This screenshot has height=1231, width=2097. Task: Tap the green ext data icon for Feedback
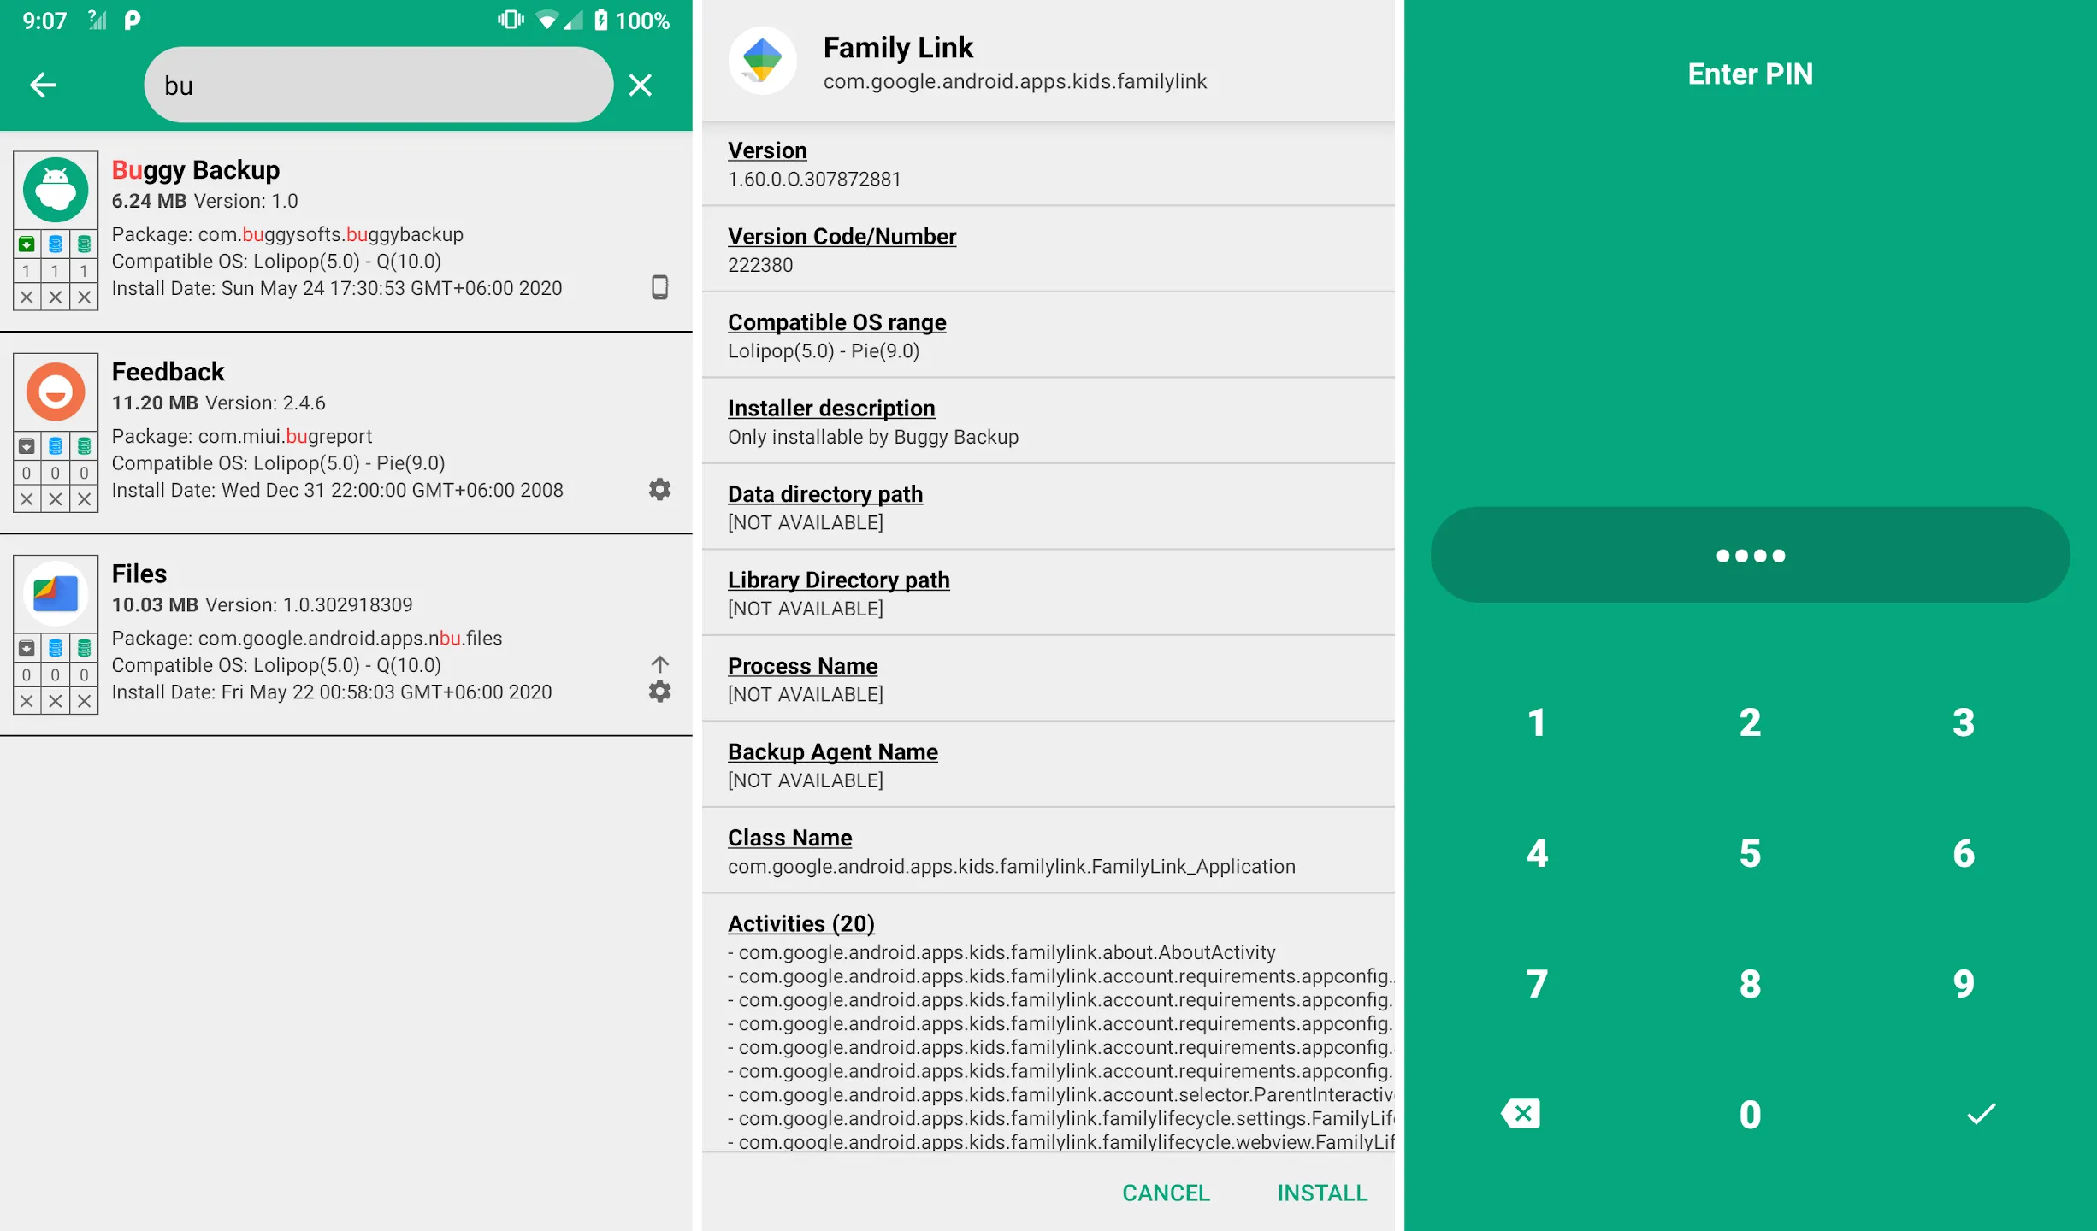point(84,446)
